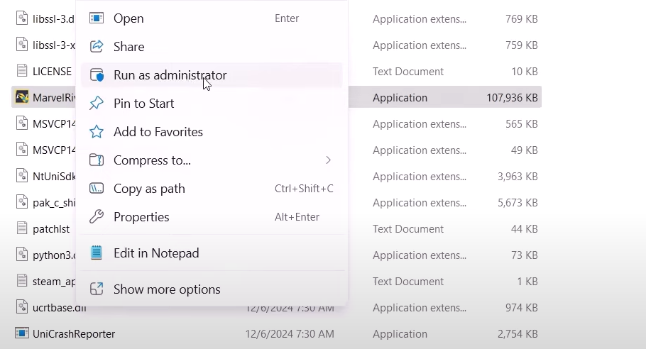Screen dimensions: 646x349
Task: Select Edit in Notepad menu entry
Action: (155, 253)
